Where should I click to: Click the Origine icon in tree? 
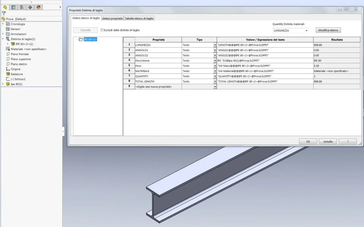click(x=8, y=69)
